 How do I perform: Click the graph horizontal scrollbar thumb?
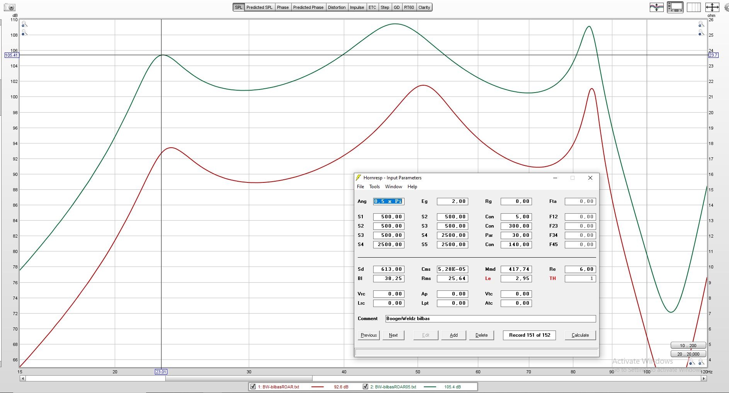click(x=239, y=379)
